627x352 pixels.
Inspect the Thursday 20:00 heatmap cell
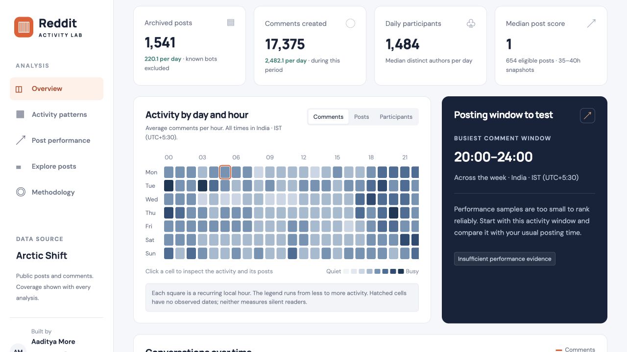coord(394,213)
